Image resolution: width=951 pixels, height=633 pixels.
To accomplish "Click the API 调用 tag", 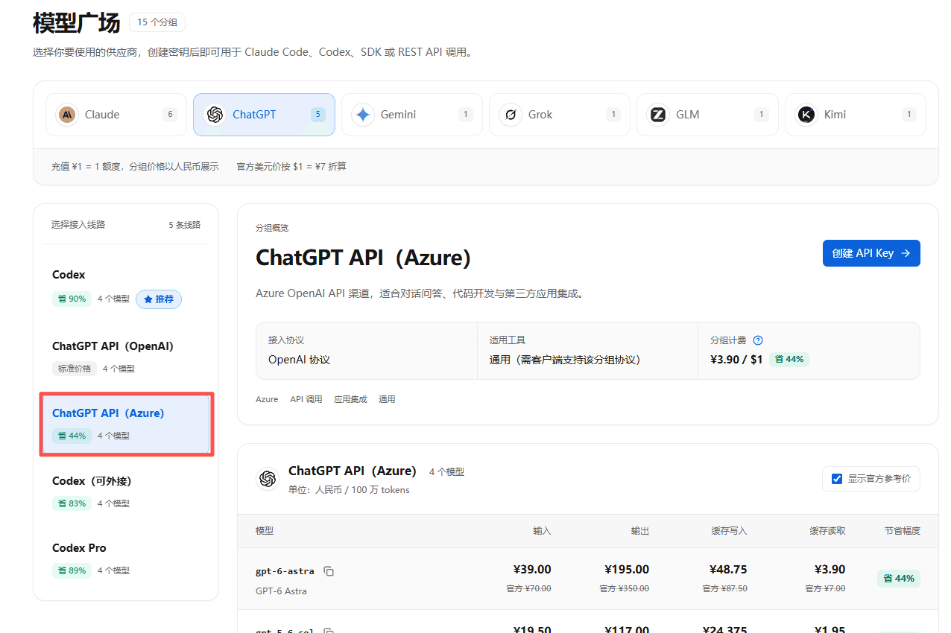I will click(x=306, y=399).
